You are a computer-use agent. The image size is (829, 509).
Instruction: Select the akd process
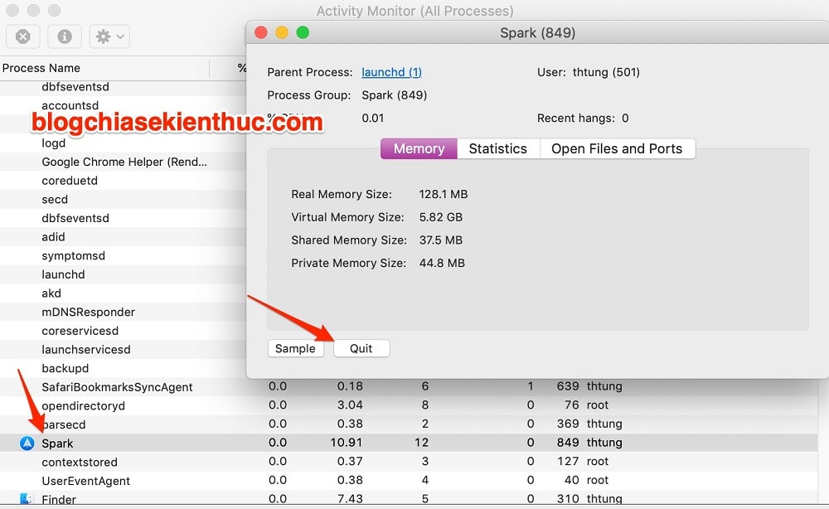pyautogui.click(x=51, y=293)
